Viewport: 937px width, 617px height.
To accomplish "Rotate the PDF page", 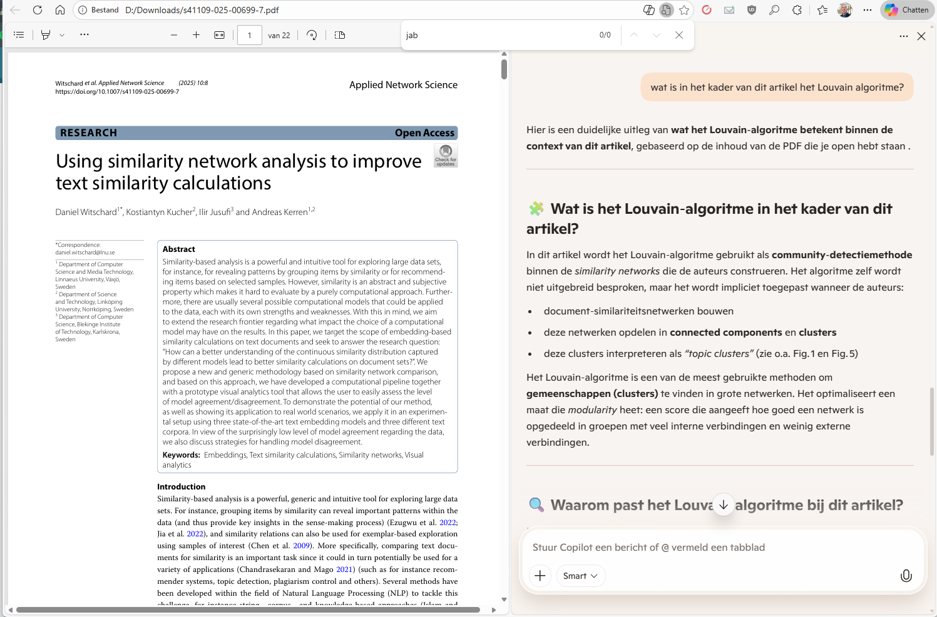I will point(312,35).
